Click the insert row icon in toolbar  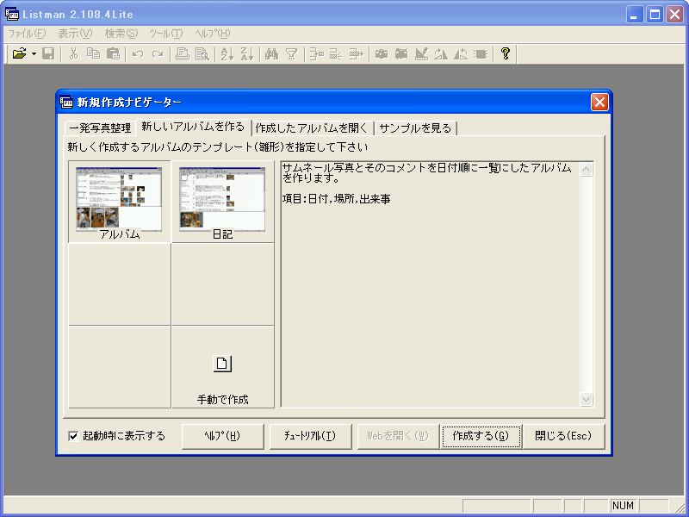[x=316, y=53]
